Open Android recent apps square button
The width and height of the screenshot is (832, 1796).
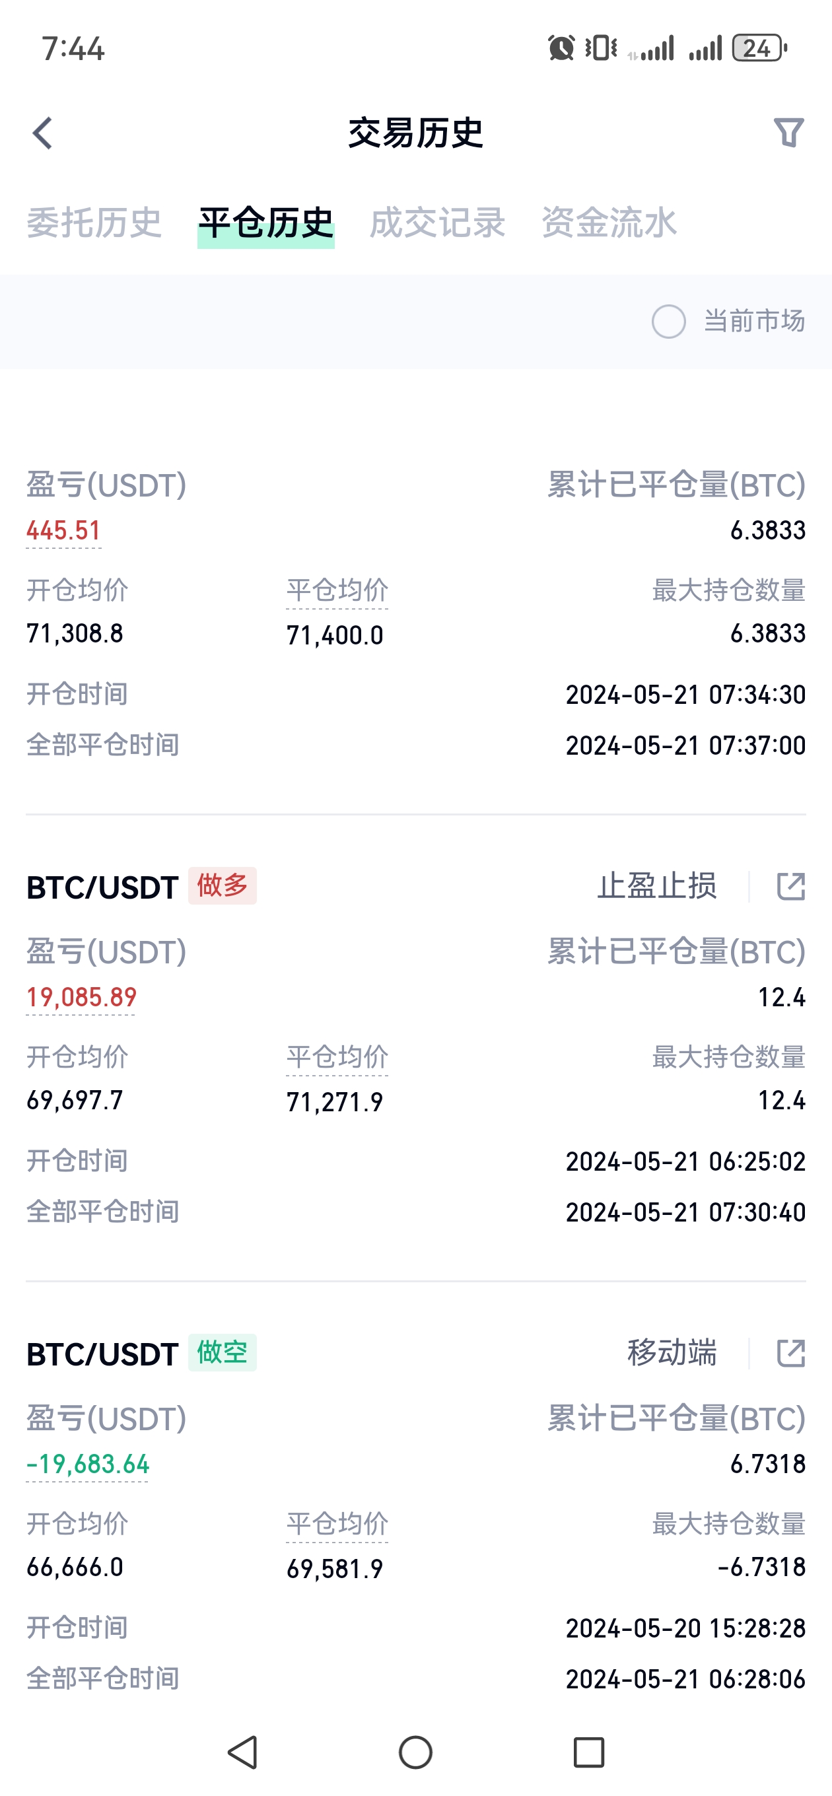588,1752
